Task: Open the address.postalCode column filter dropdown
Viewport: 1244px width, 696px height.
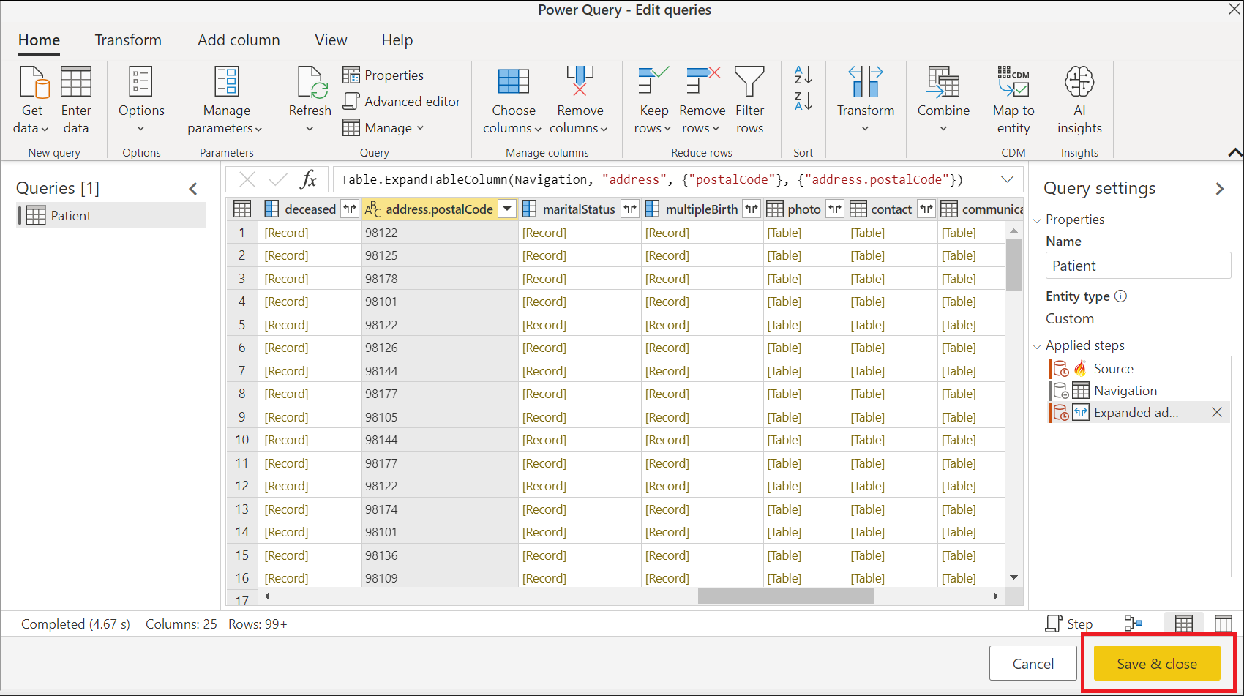Action: pyautogui.click(x=507, y=209)
